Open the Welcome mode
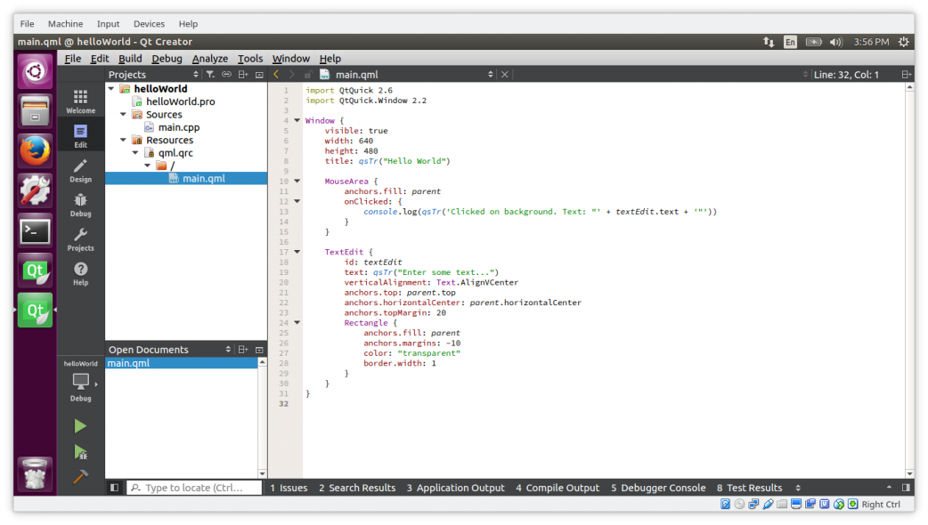This screenshot has height=525, width=928. click(80, 101)
